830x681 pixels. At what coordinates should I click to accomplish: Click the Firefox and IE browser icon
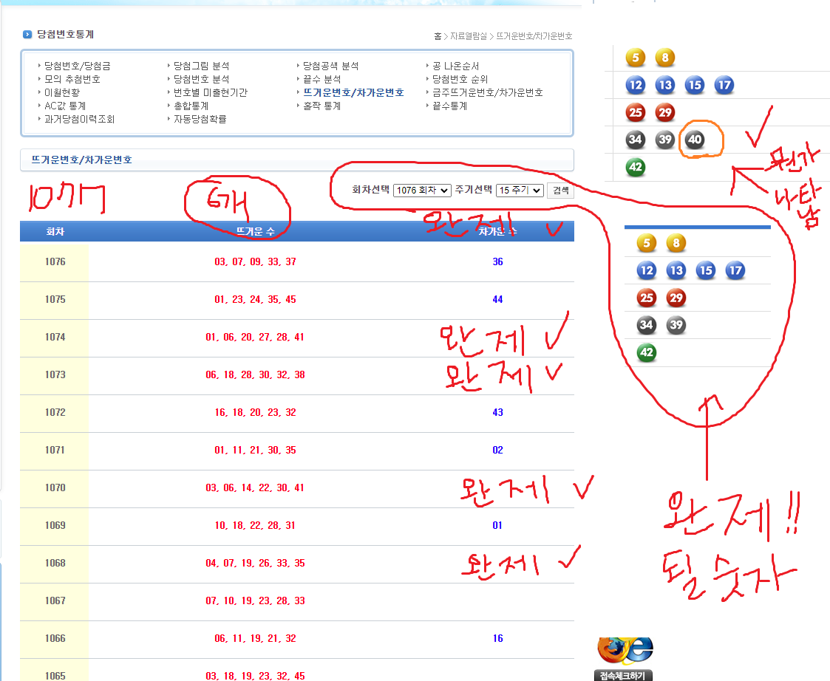click(625, 650)
